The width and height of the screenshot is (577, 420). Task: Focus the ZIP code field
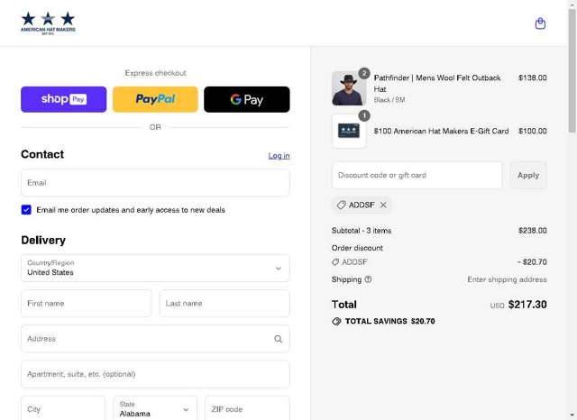(x=247, y=408)
